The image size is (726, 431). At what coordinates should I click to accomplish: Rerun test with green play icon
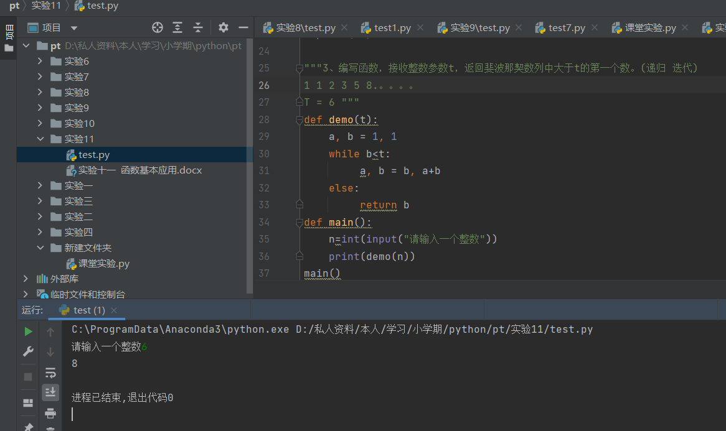(x=28, y=331)
